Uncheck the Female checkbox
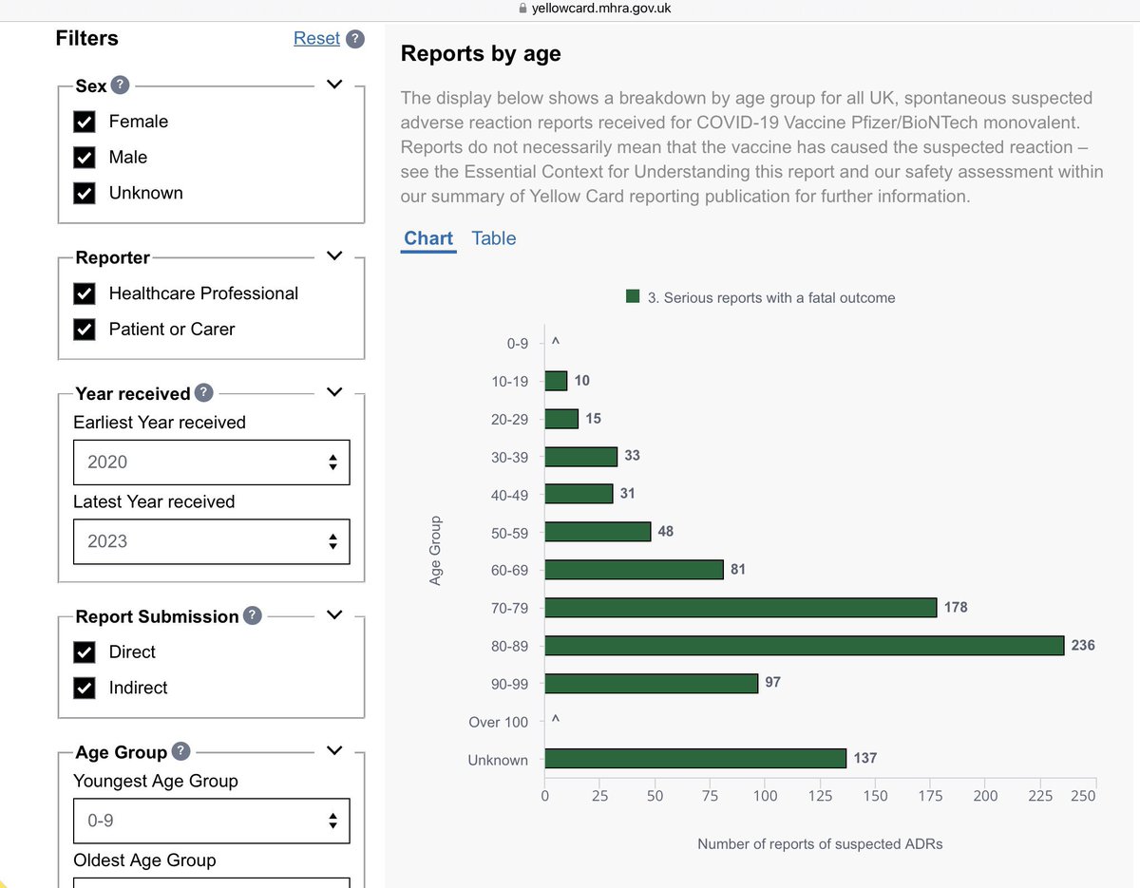Screen dimensions: 1140x888 pos(85,122)
